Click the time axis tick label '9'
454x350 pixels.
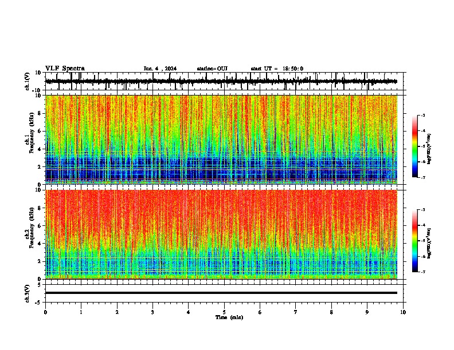point(367,312)
